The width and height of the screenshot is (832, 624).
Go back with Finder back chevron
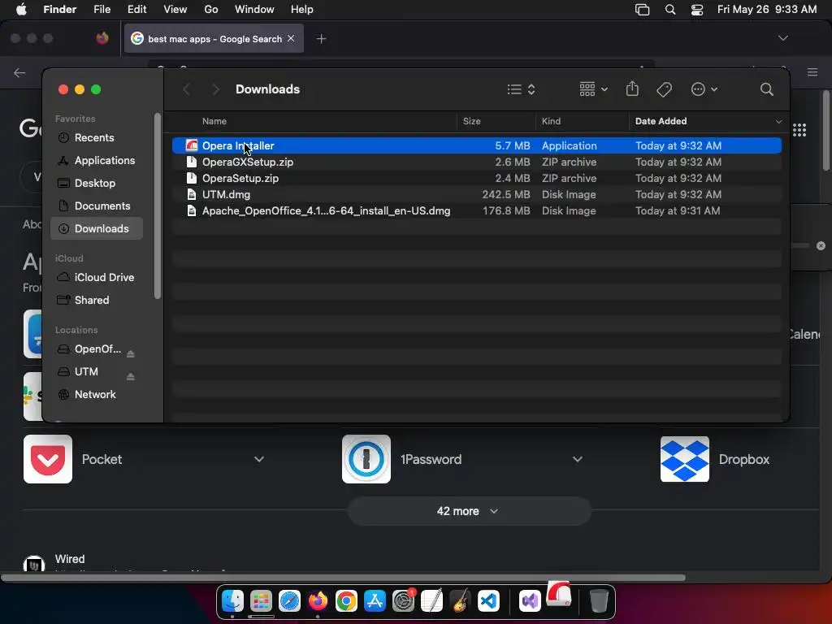(x=186, y=89)
